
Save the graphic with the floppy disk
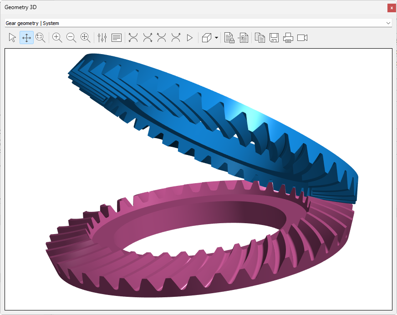(274, 38)
